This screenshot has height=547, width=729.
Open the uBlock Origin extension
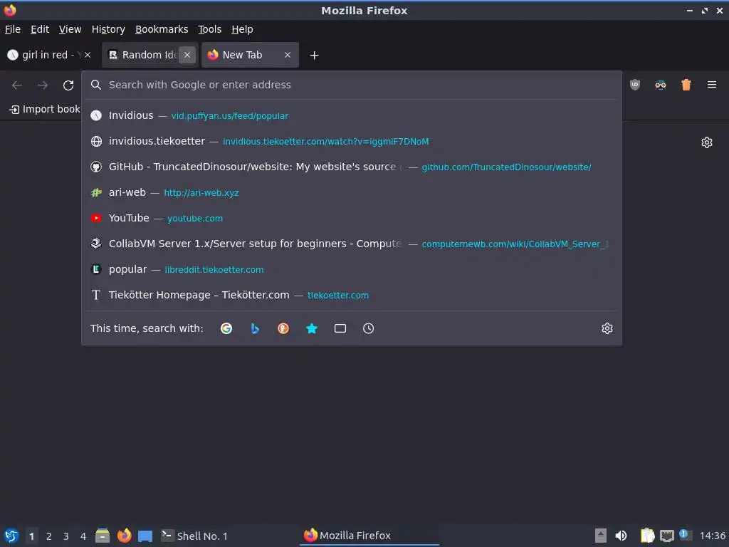click(x=635, y=85)
